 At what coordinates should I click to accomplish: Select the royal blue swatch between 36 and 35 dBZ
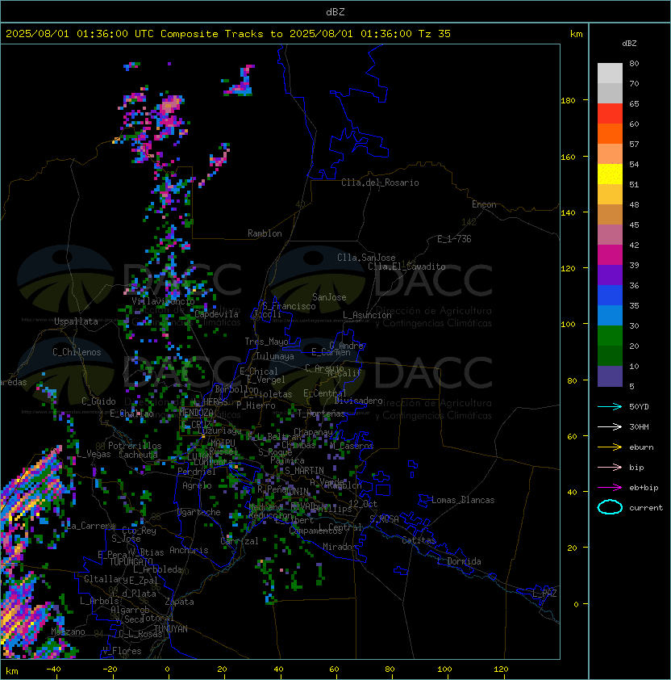(610, 296)
